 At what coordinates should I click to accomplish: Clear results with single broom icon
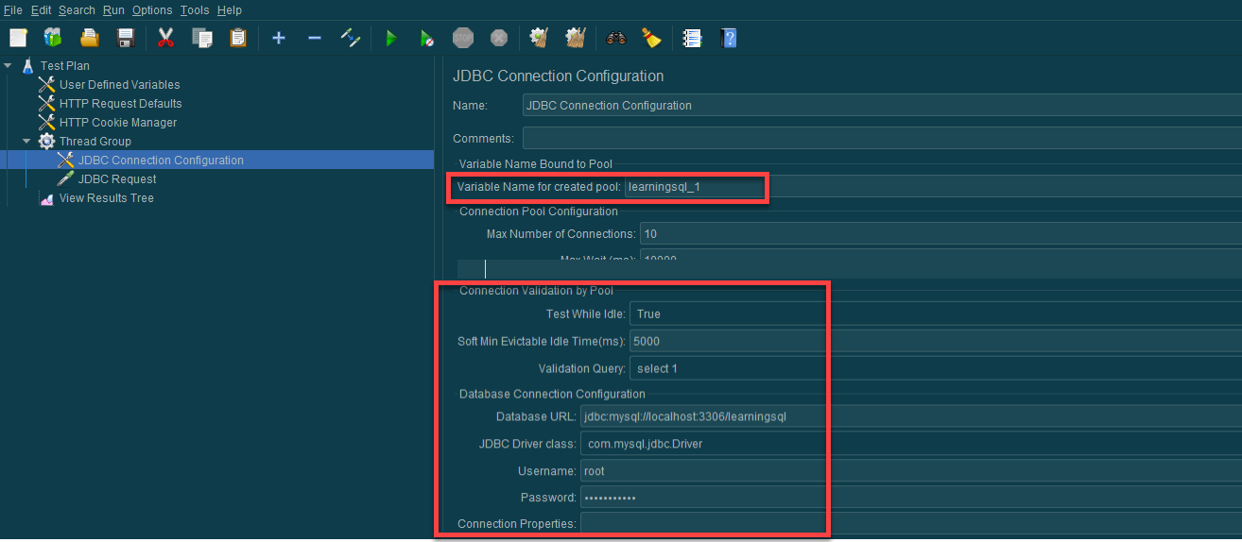[540, 38]
